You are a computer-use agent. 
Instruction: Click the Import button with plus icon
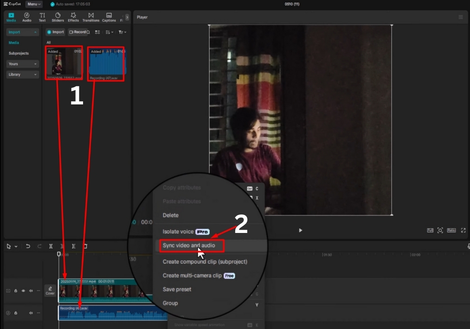(x=56, y=32)
